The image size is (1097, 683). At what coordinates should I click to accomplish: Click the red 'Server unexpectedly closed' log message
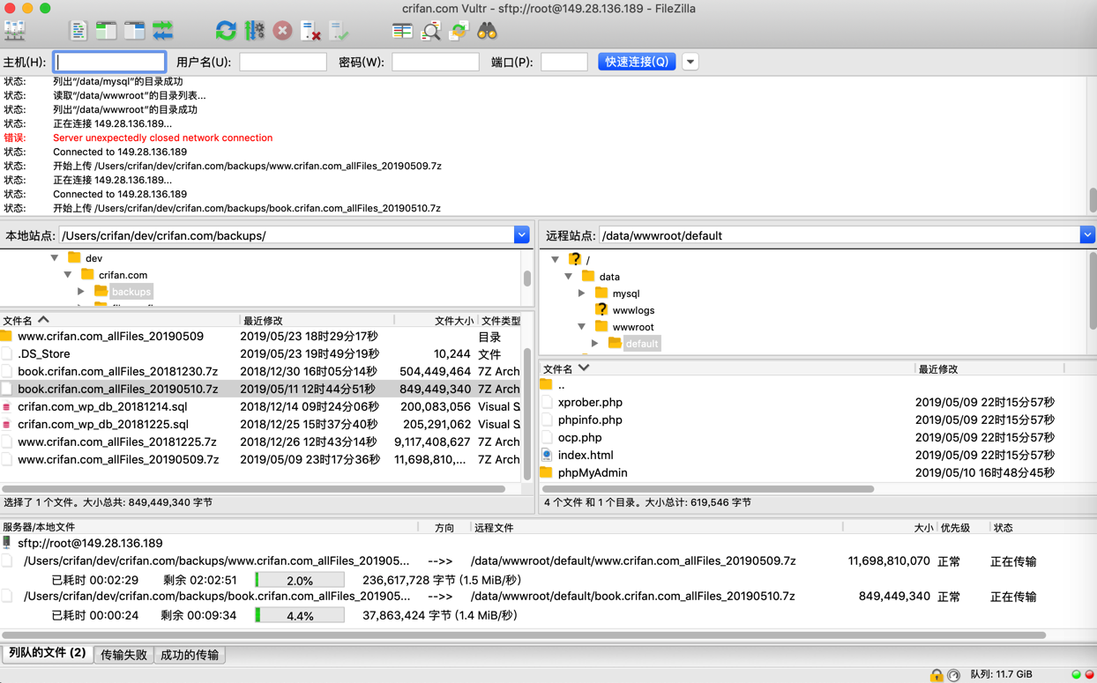(162, 137)
